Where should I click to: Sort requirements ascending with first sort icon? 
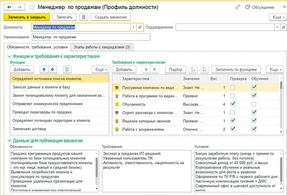click(x=193, y=69)
